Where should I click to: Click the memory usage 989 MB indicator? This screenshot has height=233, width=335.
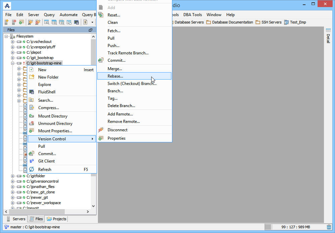tap(295, 227)
